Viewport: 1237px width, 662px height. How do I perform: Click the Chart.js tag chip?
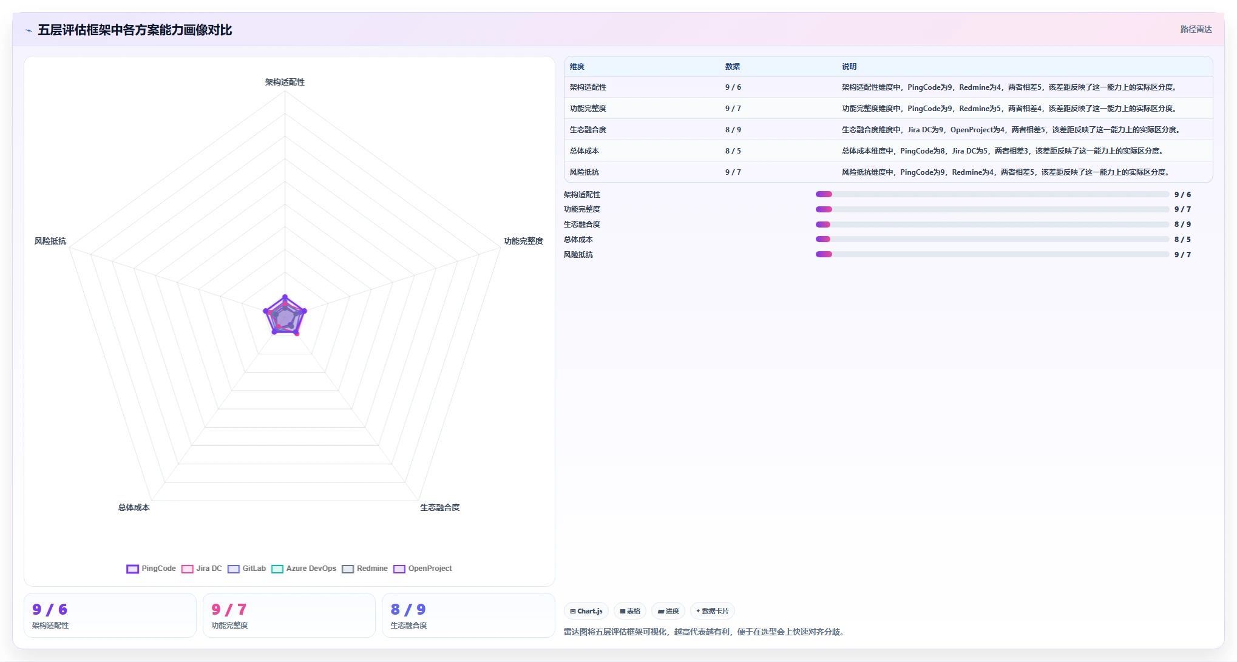[x=586, y=611]
